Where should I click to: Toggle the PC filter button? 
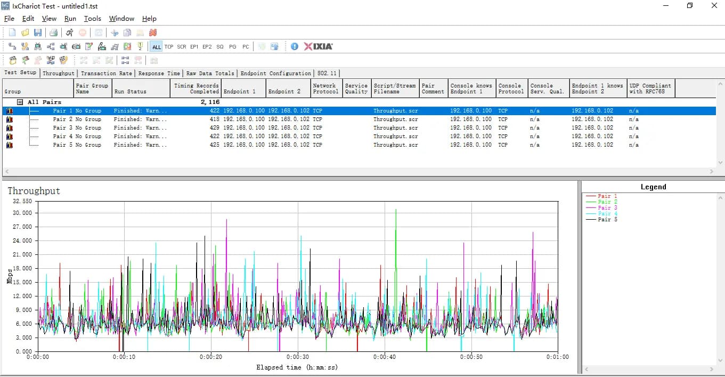[x=246, y=46]
